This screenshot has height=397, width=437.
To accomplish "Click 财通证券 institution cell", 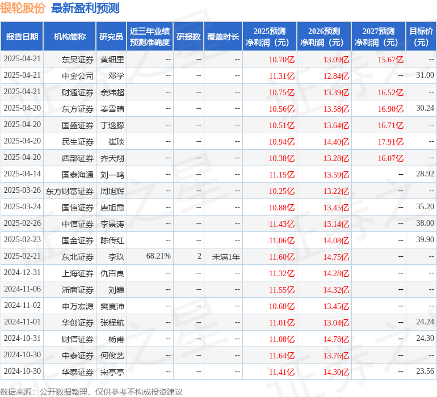I will 78,92.
